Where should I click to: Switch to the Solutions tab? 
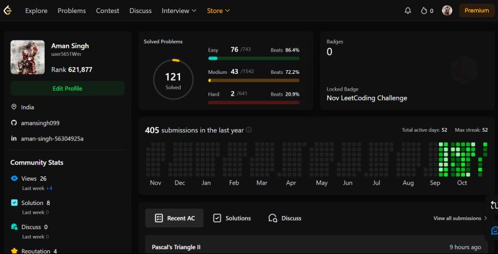[x=232, y=218]
